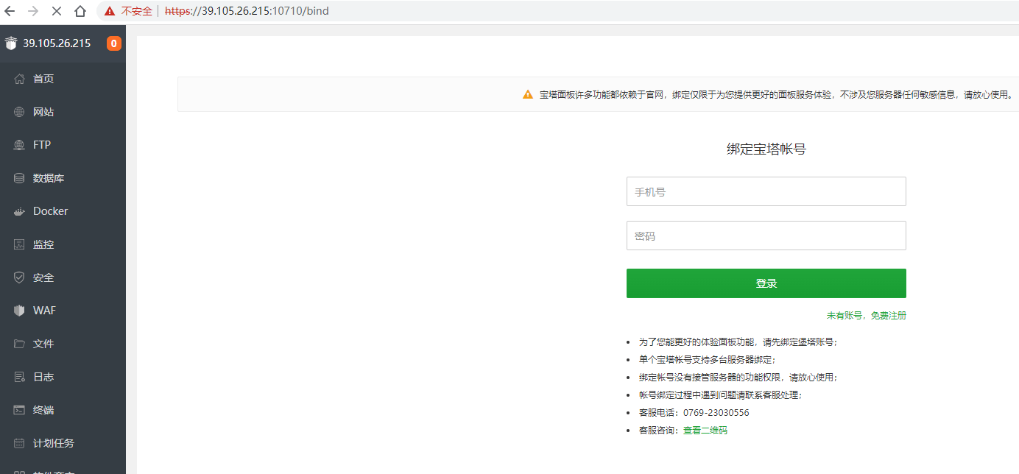The height and width of the screenshot is (474, 1019).
Task: Click the 单个宝塔帐号支持多台服务器绑定 line
Action: pos(707,360)
